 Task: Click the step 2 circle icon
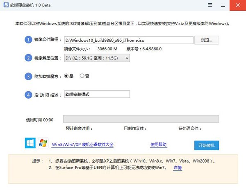(x=28, y=58)
